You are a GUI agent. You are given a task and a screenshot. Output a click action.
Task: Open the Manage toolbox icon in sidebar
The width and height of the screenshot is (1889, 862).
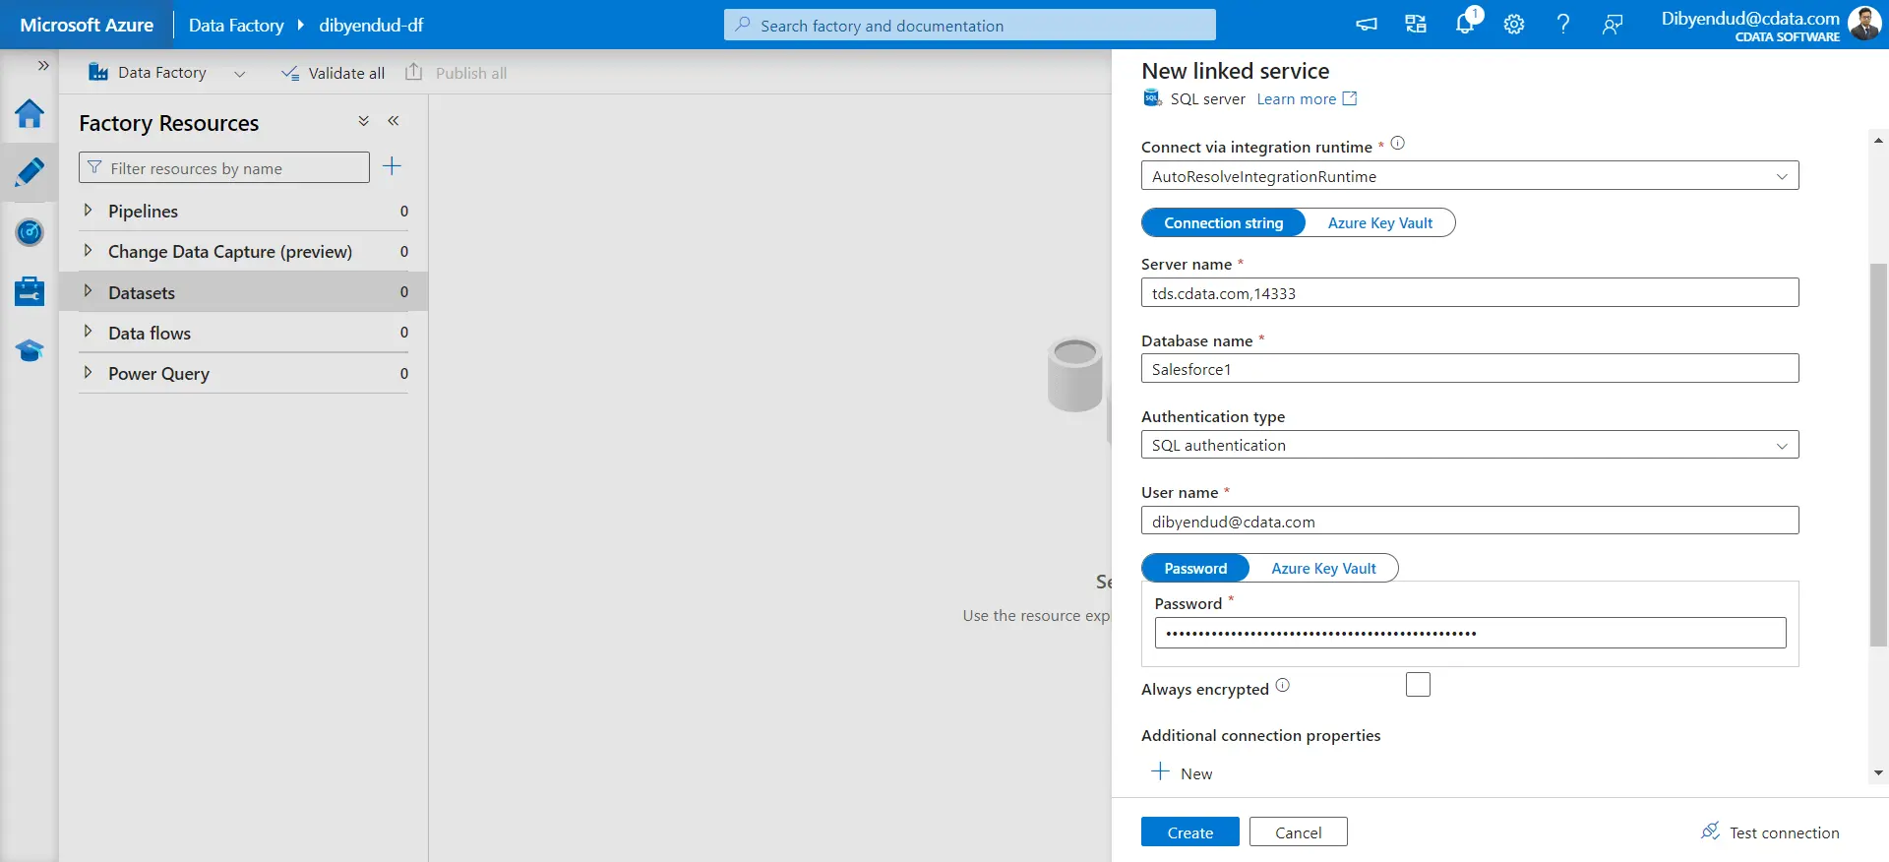(30, 291)
